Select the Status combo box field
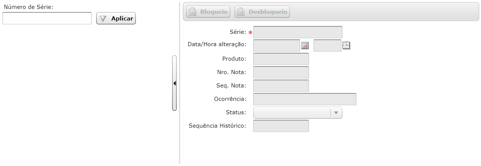Viewport: 481px width, 166px height. 297,113
